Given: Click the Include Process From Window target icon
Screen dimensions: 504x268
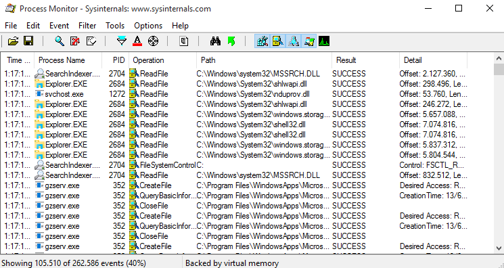Looking at the screenshot, I should 154,41.
